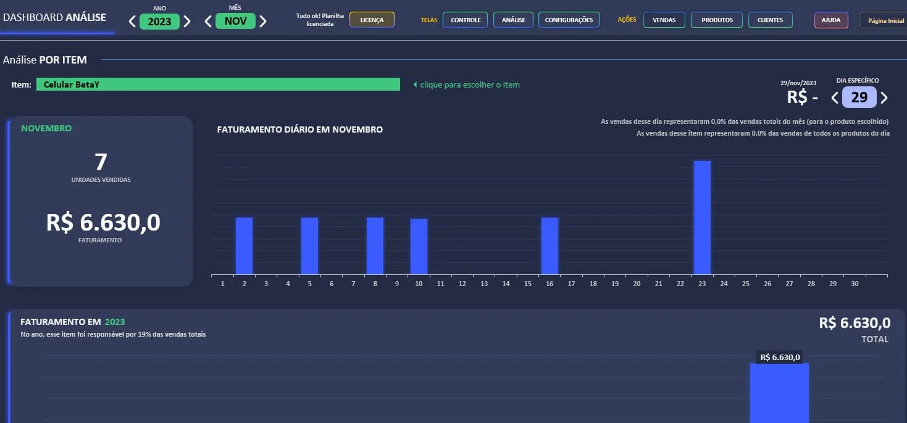Go to previous month before NOV

[208, 22]
